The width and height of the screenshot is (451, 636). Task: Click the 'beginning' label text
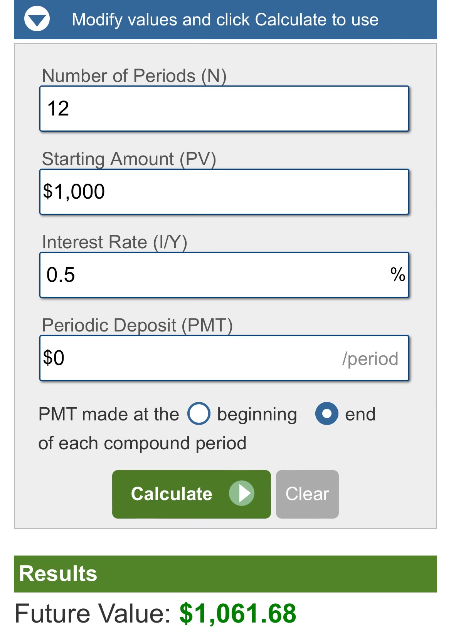click(257, 415)
